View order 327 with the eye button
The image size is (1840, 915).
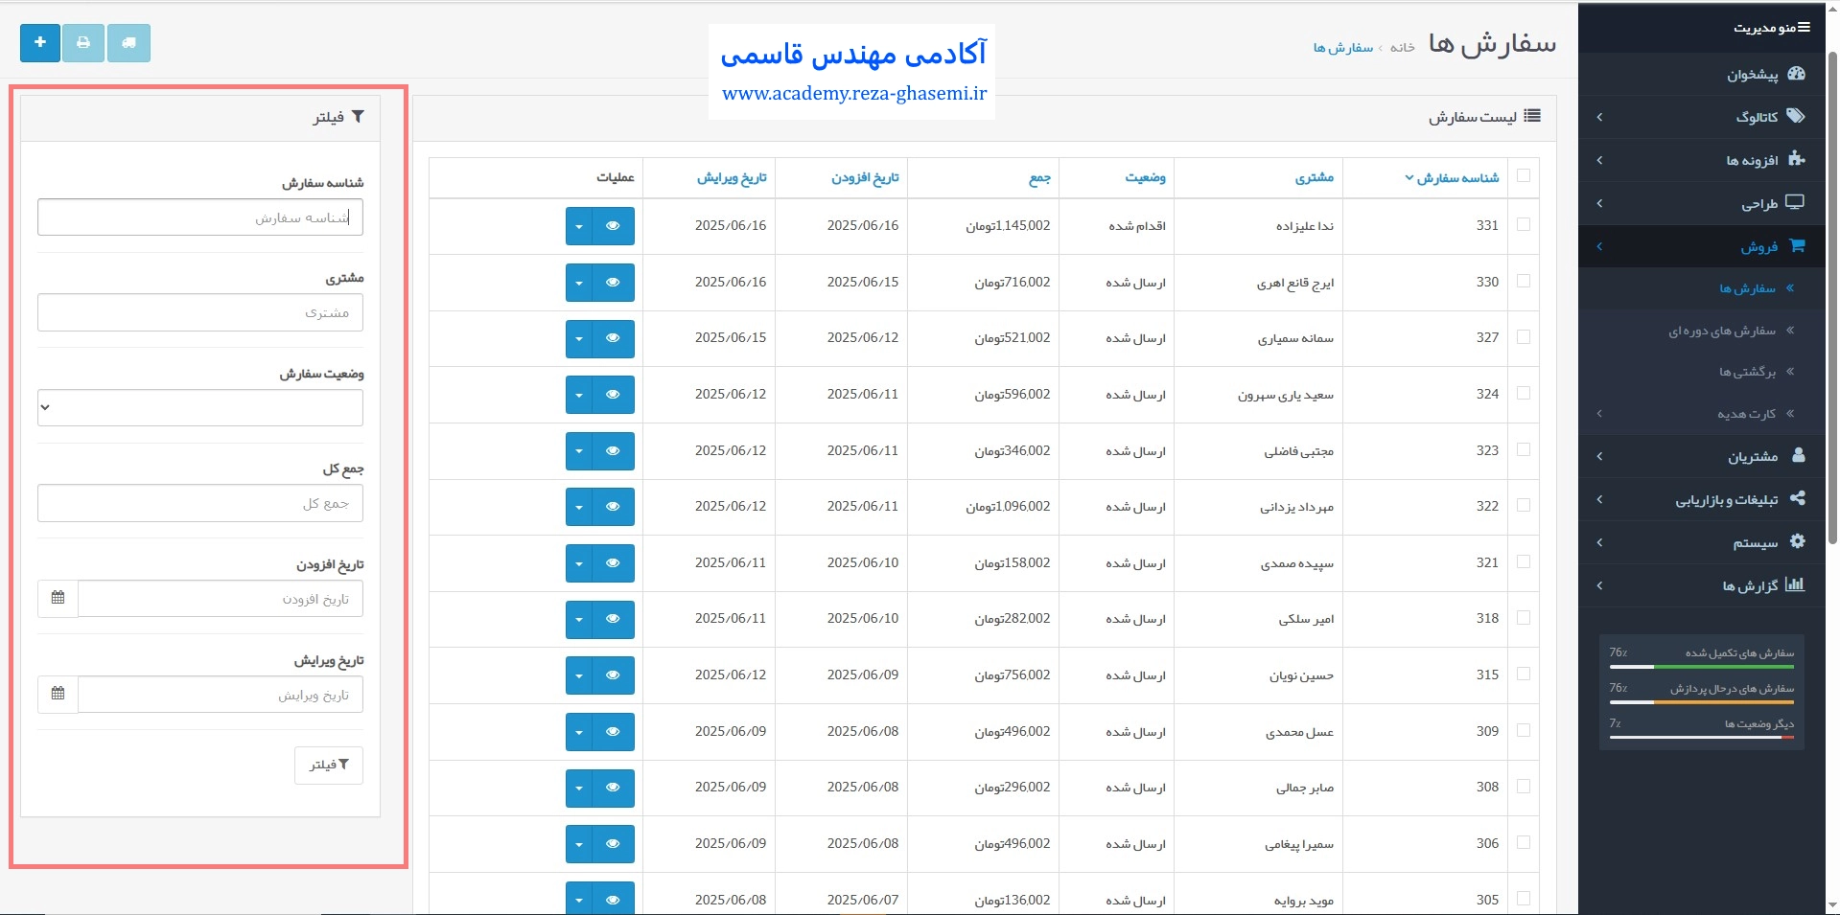pyautogui.click(x=614, y=338)
